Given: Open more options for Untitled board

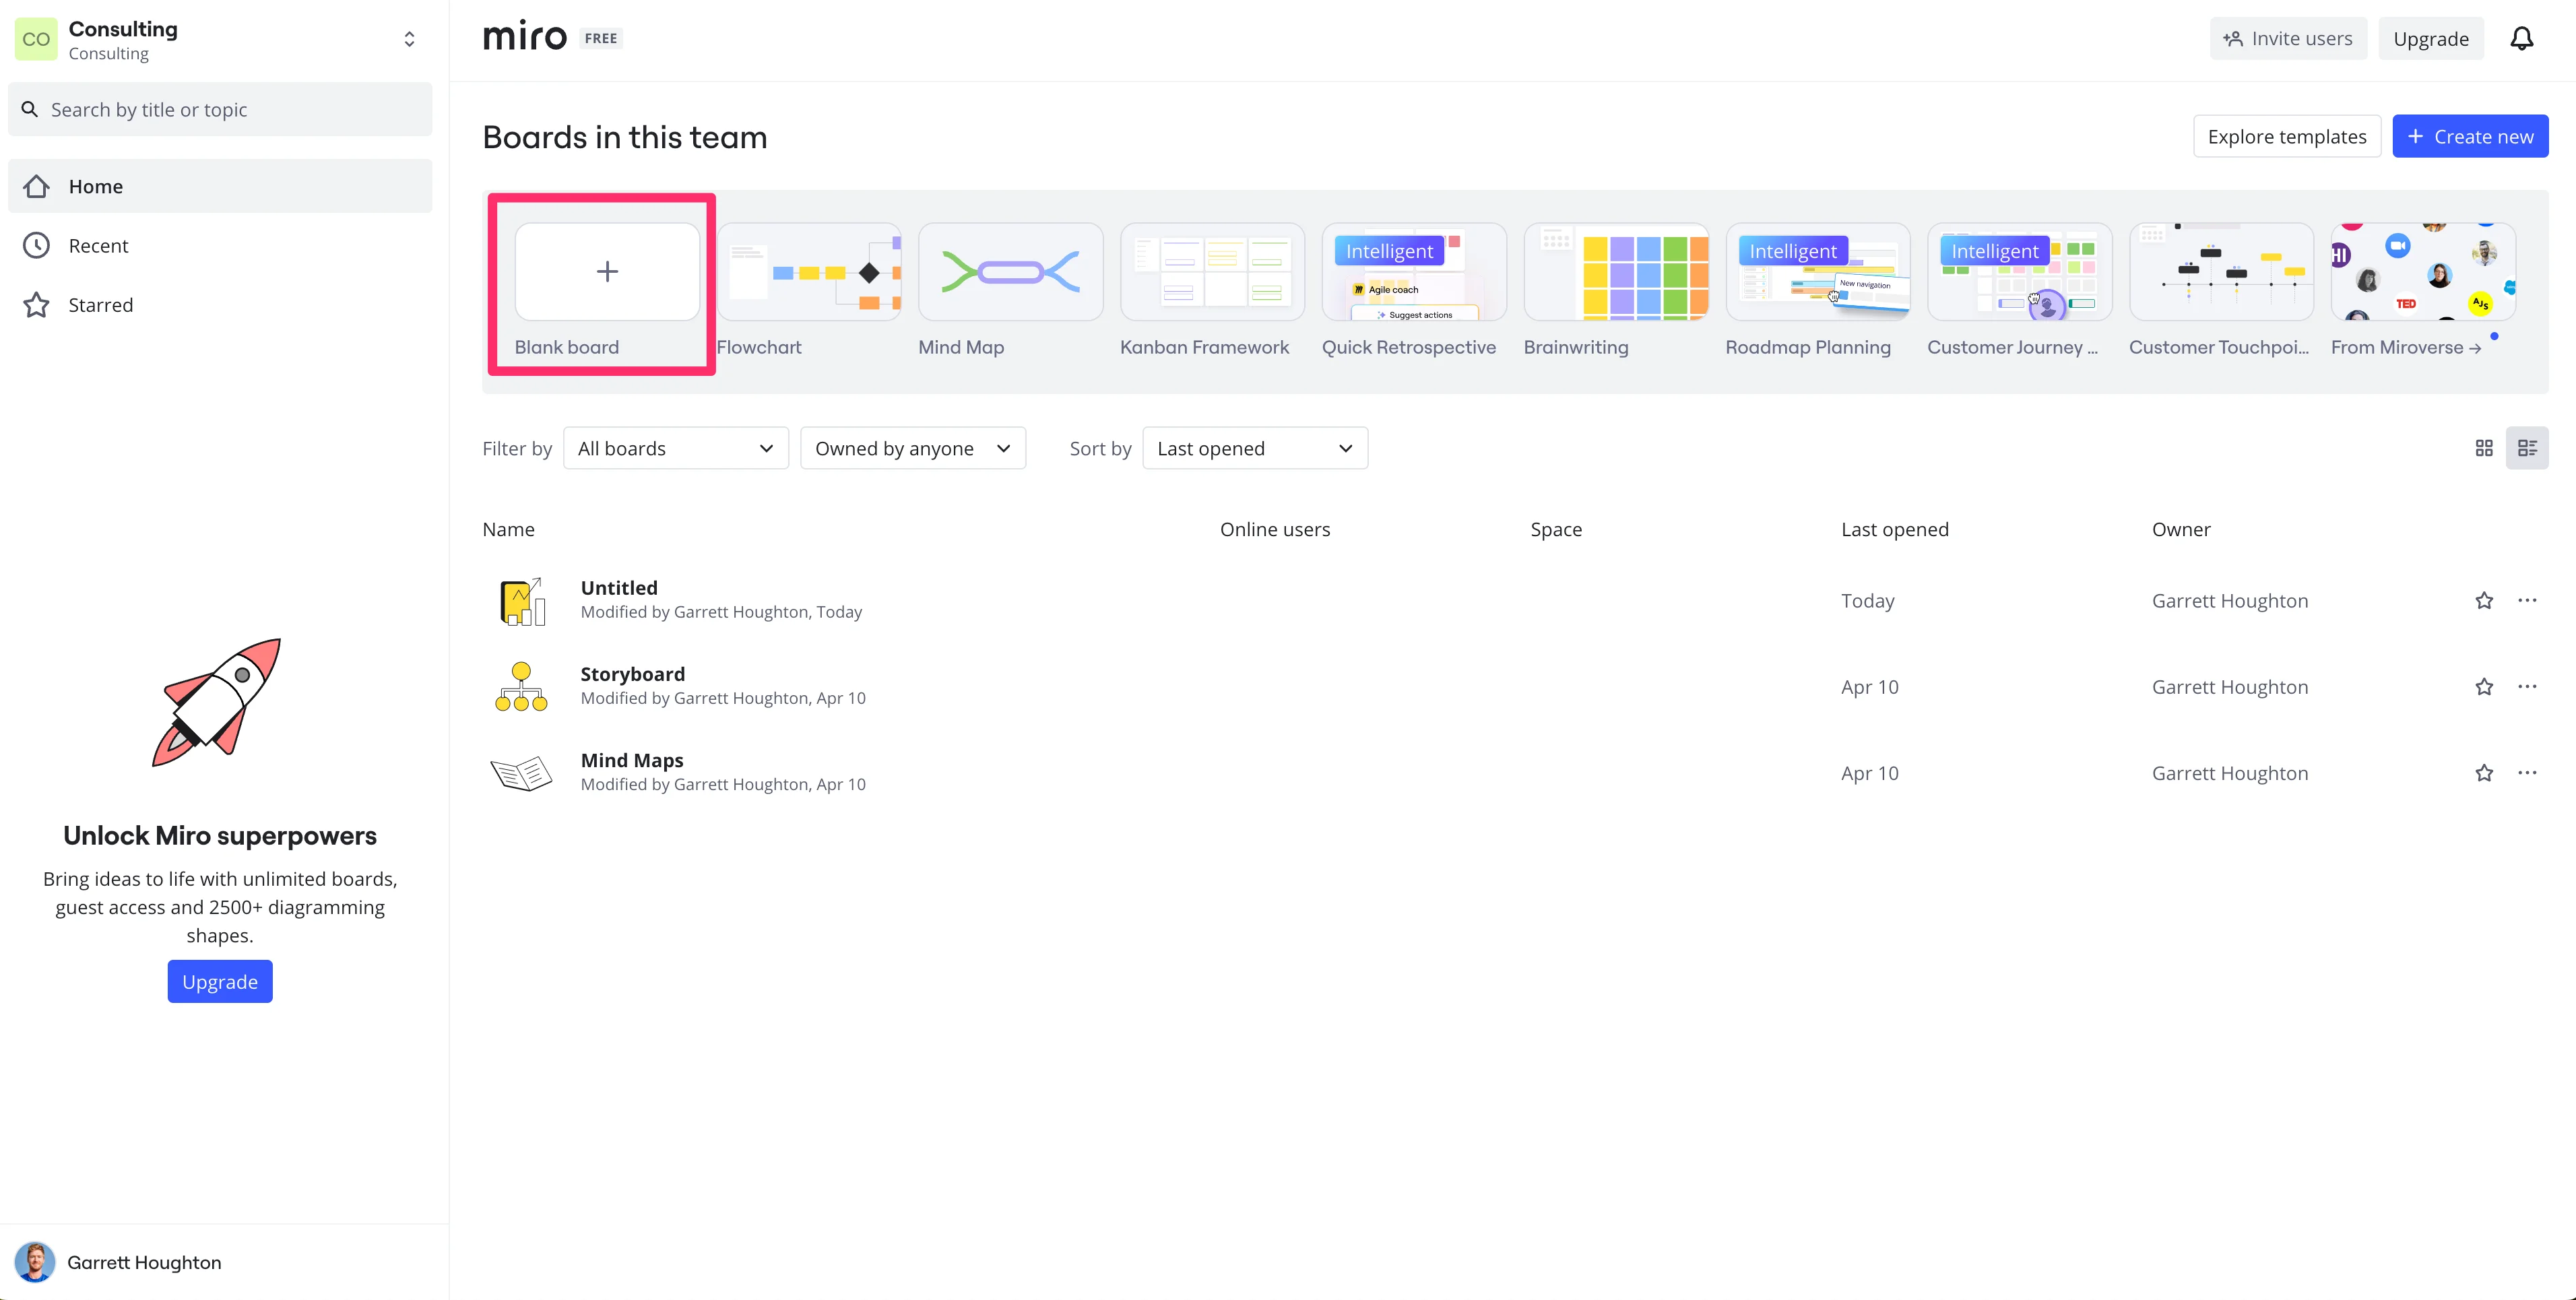Looking at the screenshot, I should [2527, 601].
